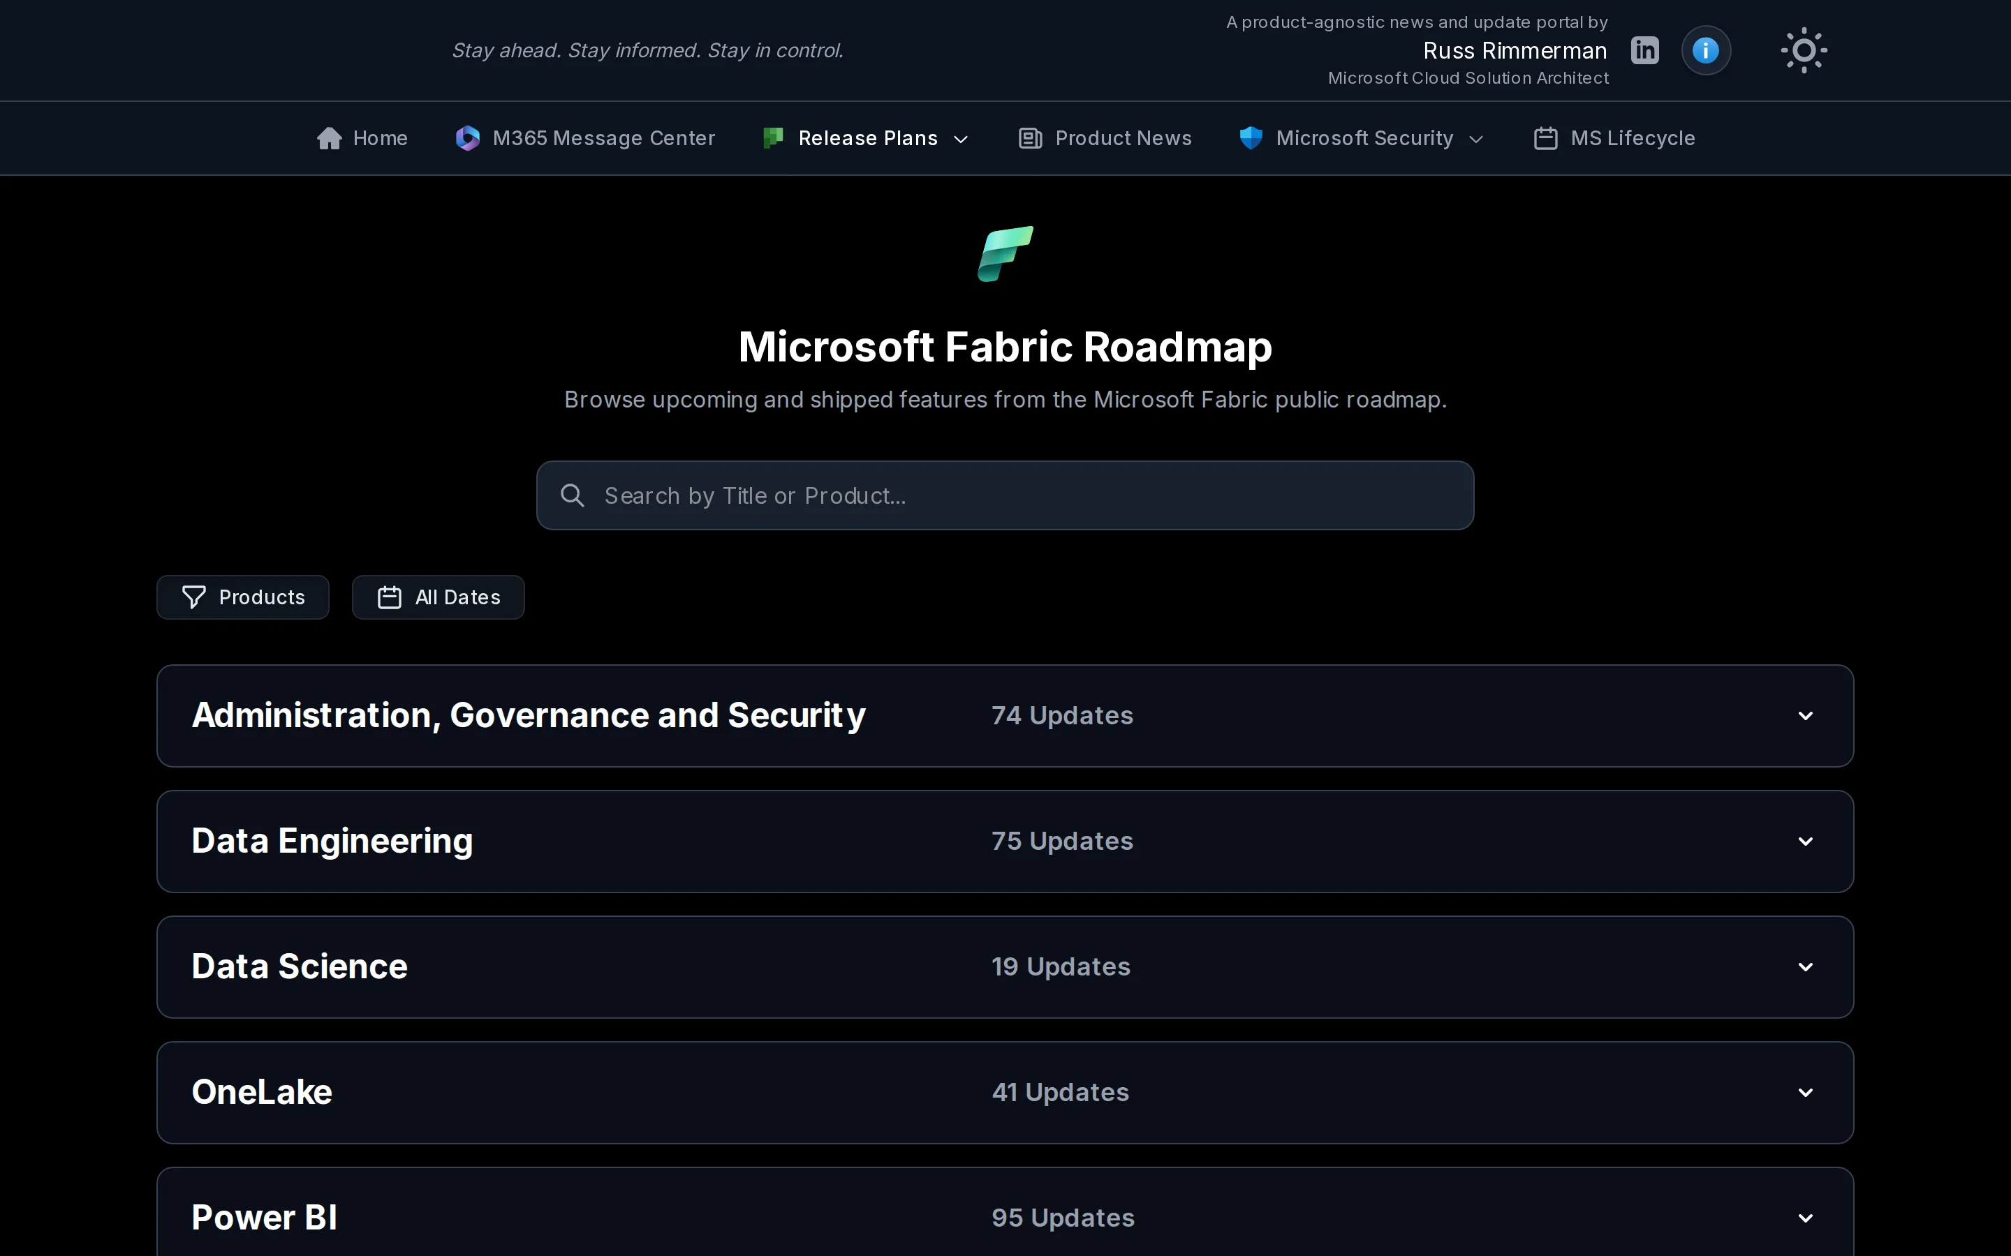Viewport: 2011px width, 1256px height.
Task: Open the Release Plans menu
Action: pyautogui.click(x=866, y=138)
